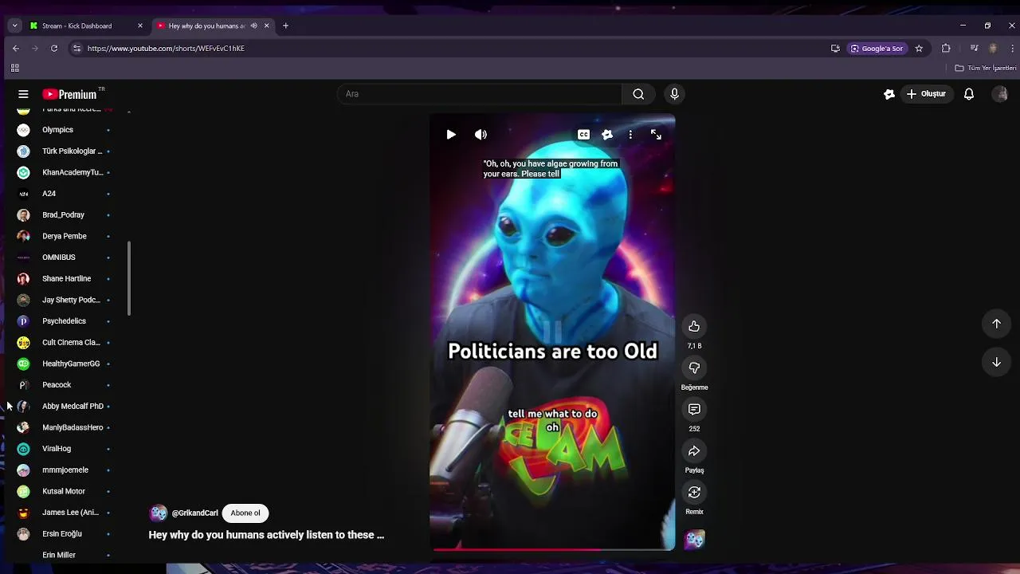Mute the tab via its speaker icon
The image size is (1020, 574).
[254, 26]
